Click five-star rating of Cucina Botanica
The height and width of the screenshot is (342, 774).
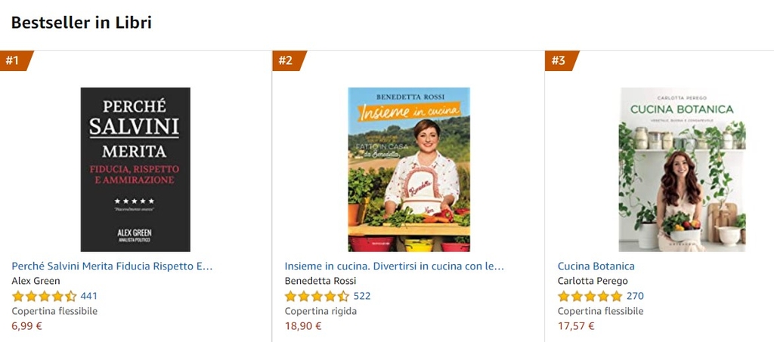pyautogui.click(x=590, y=296)
